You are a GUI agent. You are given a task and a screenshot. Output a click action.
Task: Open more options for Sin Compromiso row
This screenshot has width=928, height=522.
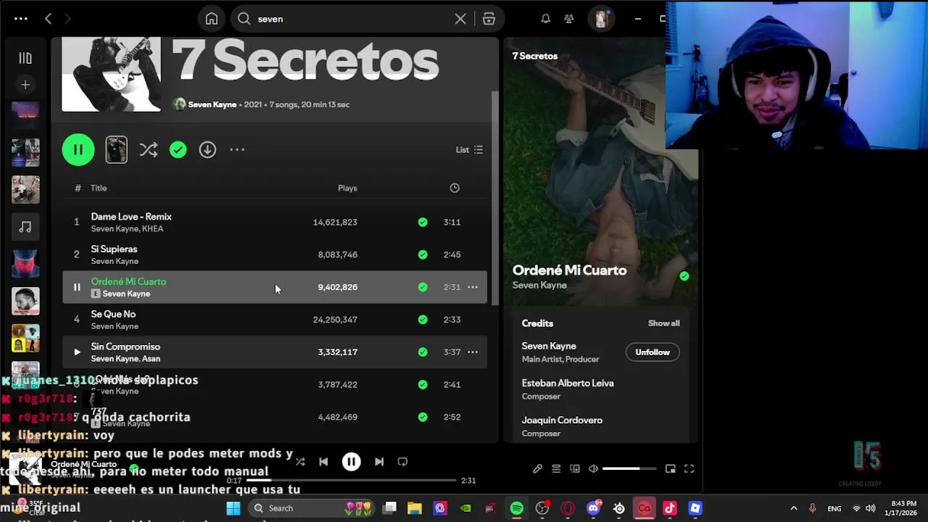coord(473,352)
